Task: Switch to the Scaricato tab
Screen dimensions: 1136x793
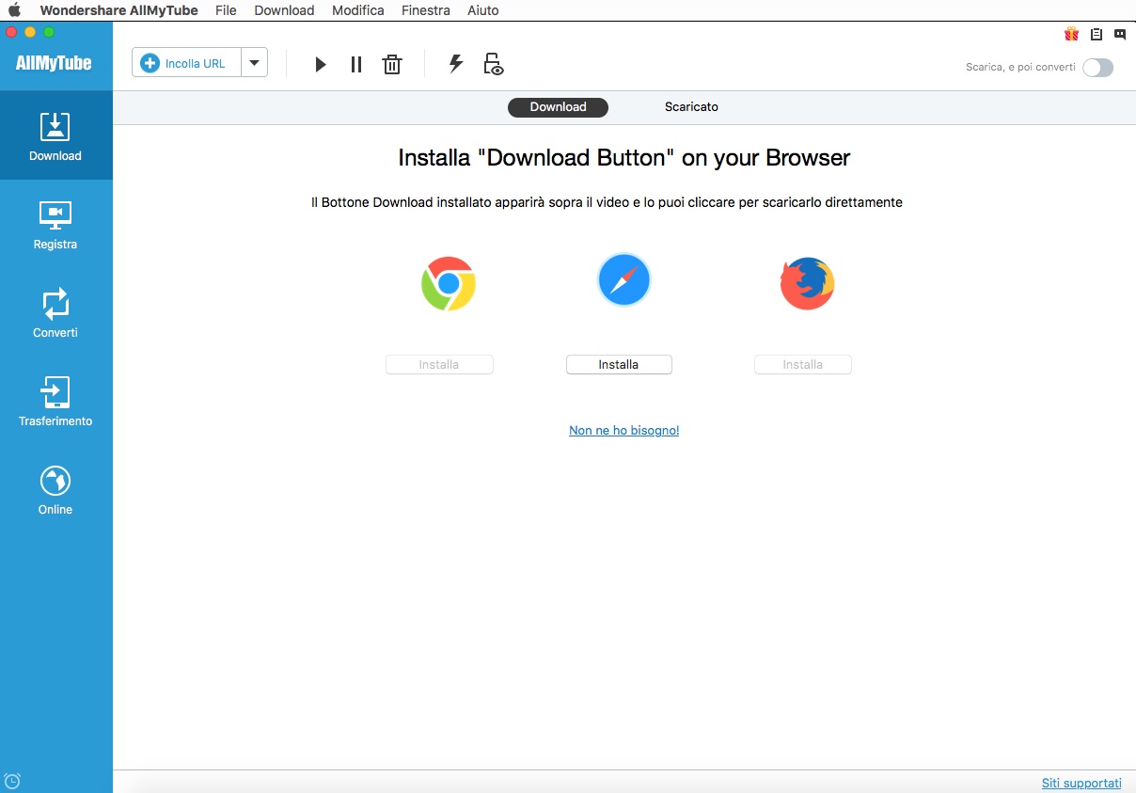Action: [691, 107]
